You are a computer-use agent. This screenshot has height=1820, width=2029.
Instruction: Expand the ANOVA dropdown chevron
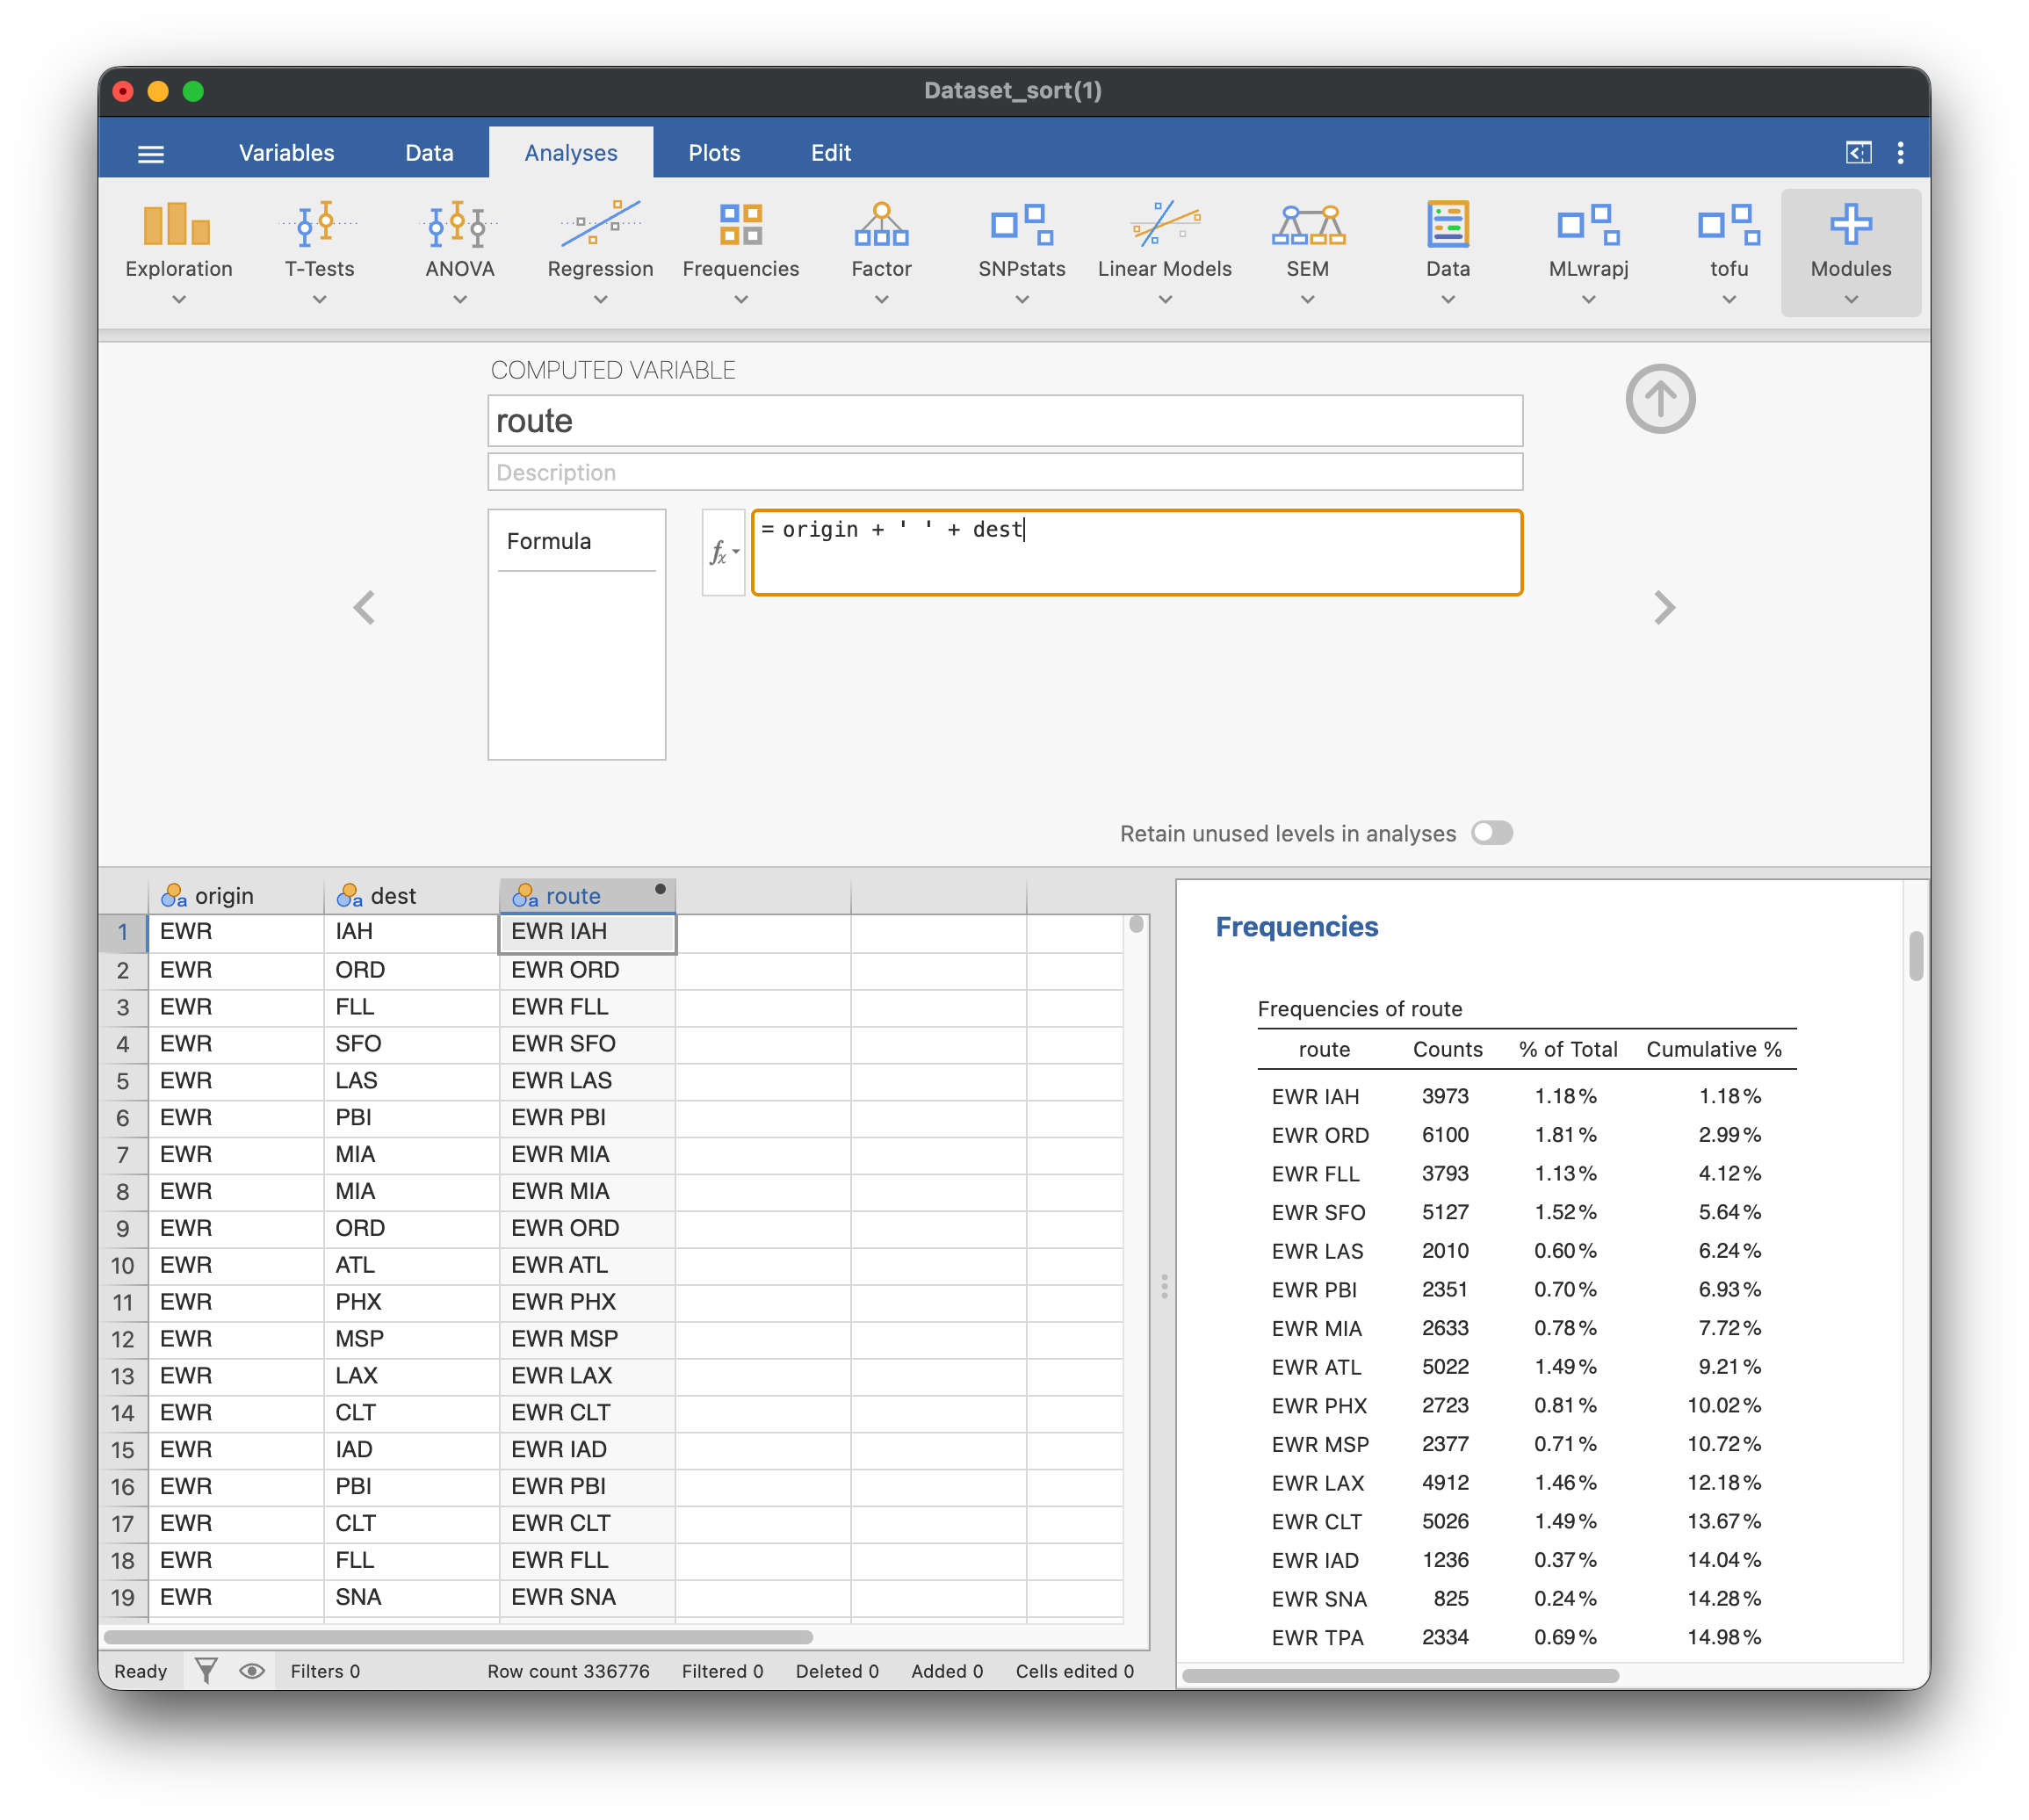click(x=459, y=299)
